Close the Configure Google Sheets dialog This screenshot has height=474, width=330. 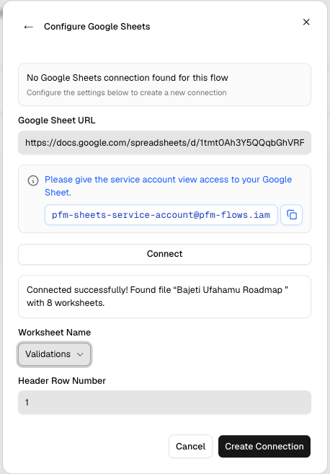click(306, 22)
